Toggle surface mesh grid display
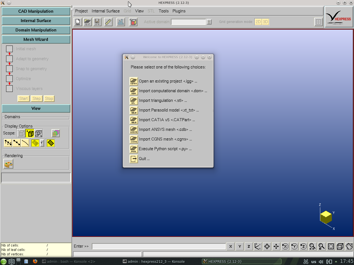 click(35, 143)
